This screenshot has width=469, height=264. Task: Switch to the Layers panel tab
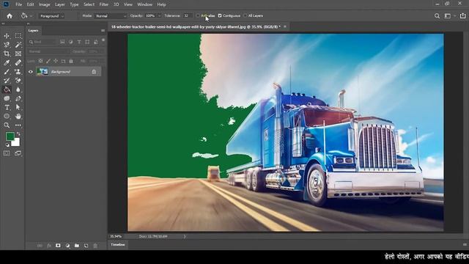coord(33,31)
